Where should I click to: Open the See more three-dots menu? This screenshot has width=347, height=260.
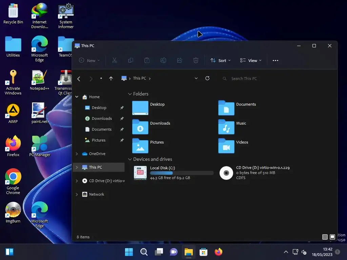tap(275, 60)
